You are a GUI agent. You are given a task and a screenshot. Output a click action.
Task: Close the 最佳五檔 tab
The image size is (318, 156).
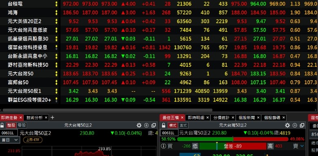coord(182,117)
